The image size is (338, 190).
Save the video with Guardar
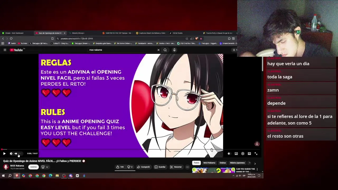click(160, 167)
